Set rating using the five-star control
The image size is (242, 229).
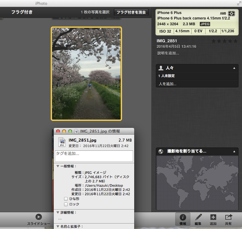(x=224, y=41)
